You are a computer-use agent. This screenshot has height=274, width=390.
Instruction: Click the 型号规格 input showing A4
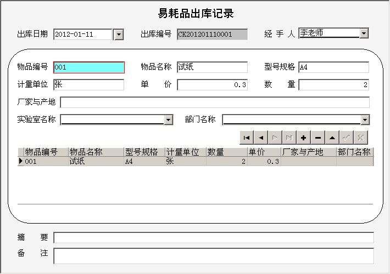click(333, 67)
